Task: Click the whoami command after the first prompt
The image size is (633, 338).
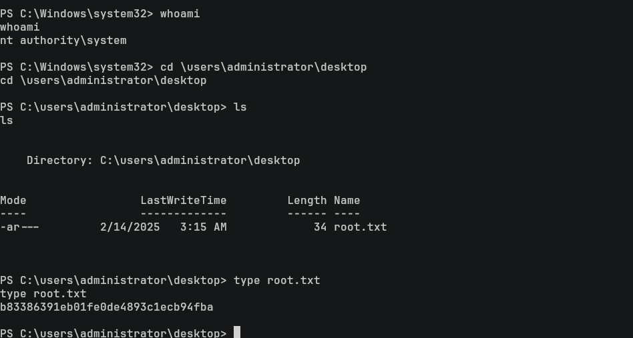Action: 180,14
